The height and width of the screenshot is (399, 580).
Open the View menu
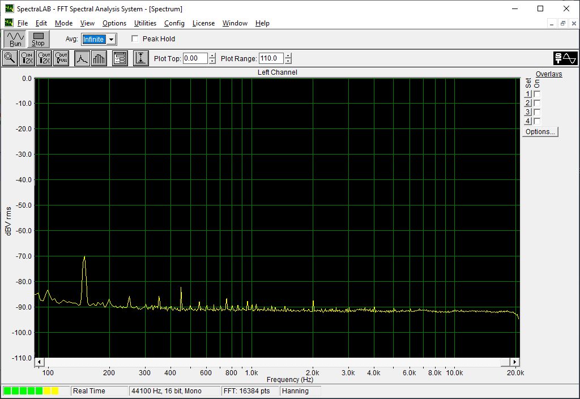tap(87, 23)
